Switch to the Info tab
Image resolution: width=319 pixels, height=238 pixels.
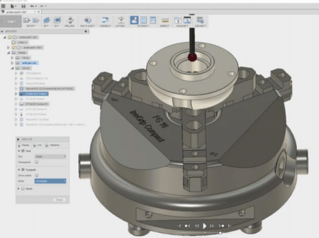coord(37,145)
